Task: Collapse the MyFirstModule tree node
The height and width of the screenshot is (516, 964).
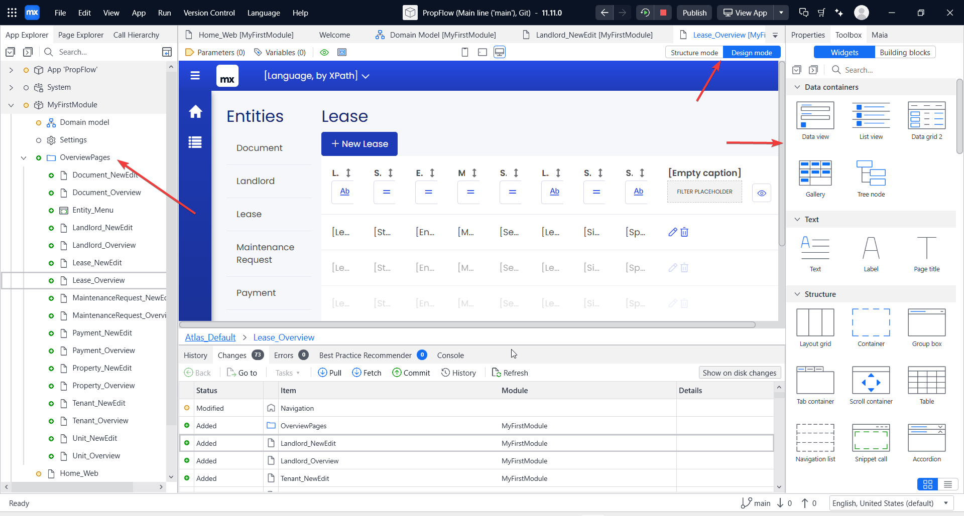Action: point(11,105)
